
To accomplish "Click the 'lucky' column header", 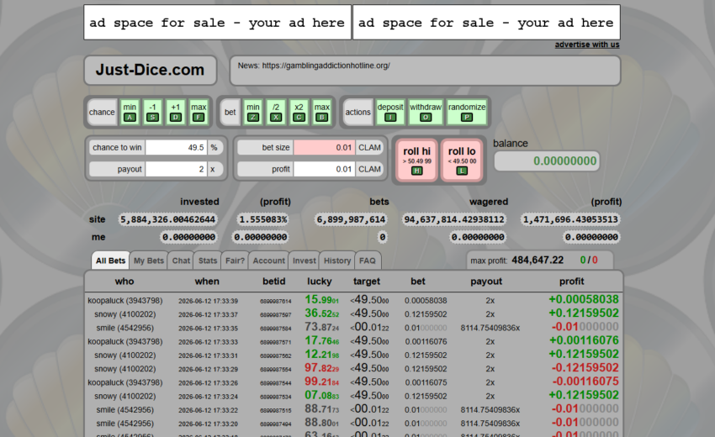I will (x=319, y=282).
